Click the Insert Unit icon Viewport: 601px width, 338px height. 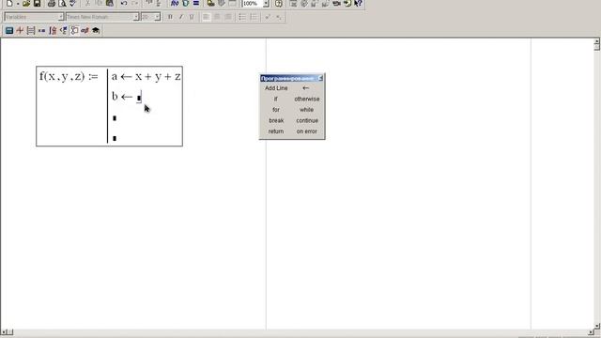tap(186, 4)
